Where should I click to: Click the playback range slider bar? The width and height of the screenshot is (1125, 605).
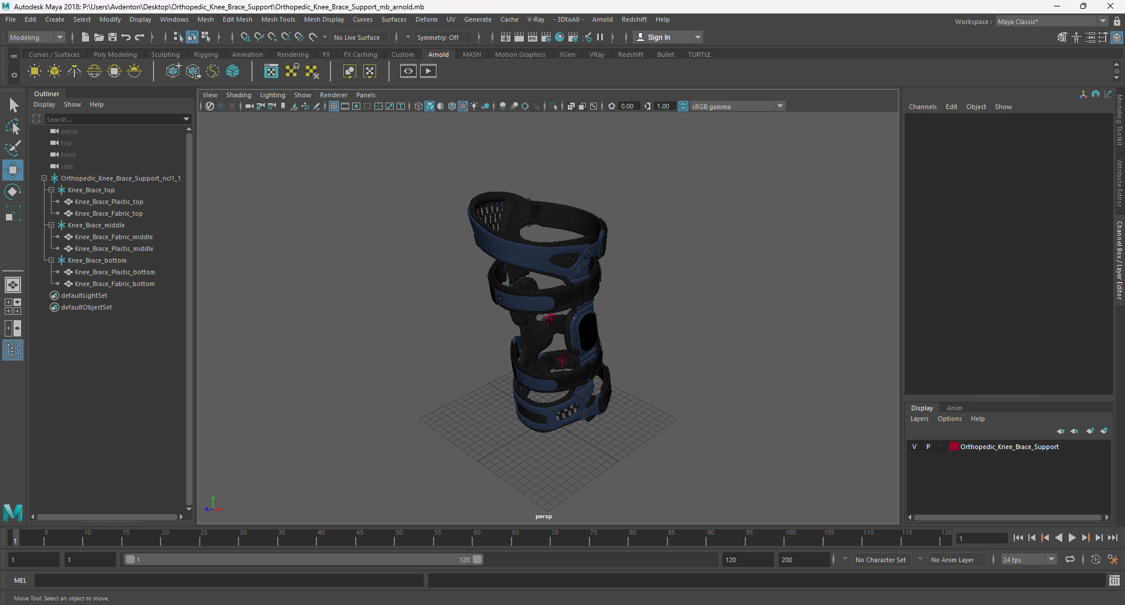click(304, 559)
